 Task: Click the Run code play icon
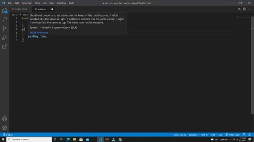coord(239,9)
